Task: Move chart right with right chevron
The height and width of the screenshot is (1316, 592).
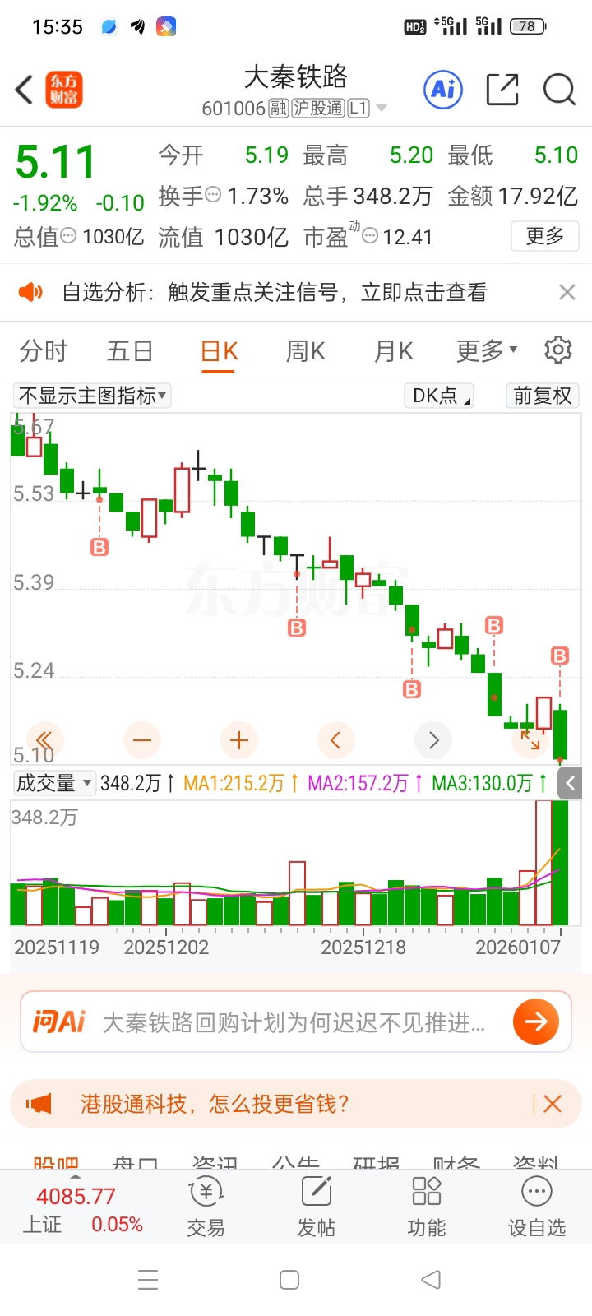Action: (x=433, y=740)
